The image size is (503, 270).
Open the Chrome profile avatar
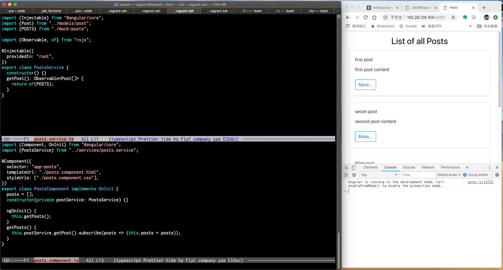[487, 17]
